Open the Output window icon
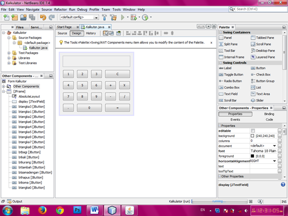The width and height of the screenshot is (288, 216). click(x=9, y=201)
